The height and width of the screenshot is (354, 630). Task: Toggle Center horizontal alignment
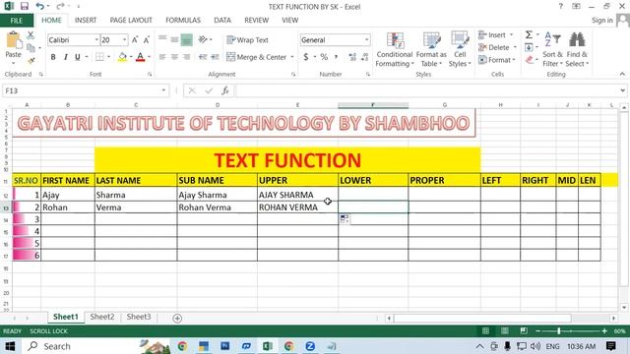tap(174, 57)
